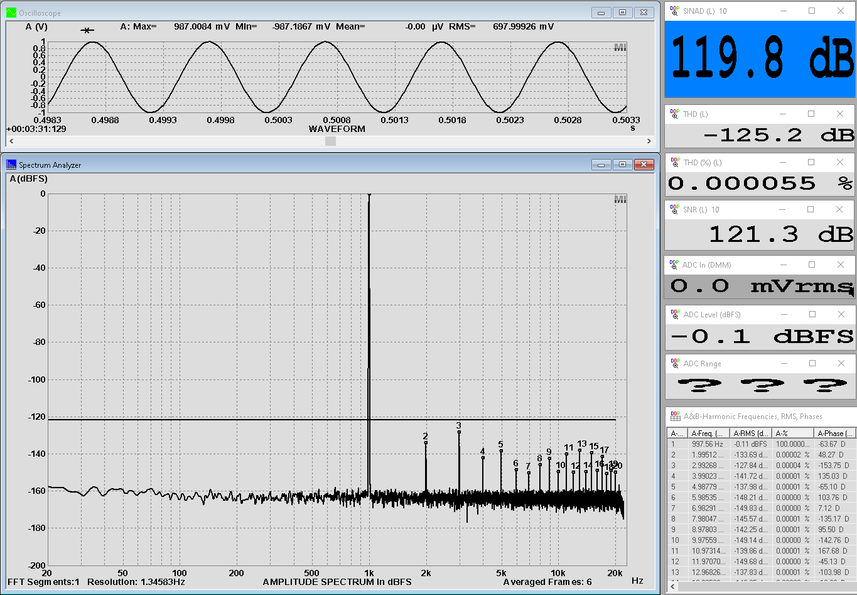This screenshot has height=595, width=857.
Task: Click the 0.000055 % THD reading
Action: coord(760,183)
